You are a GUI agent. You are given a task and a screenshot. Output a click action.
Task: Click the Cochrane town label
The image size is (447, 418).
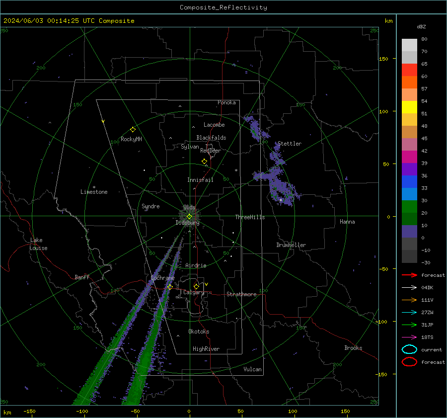click(x=162, y=278)
